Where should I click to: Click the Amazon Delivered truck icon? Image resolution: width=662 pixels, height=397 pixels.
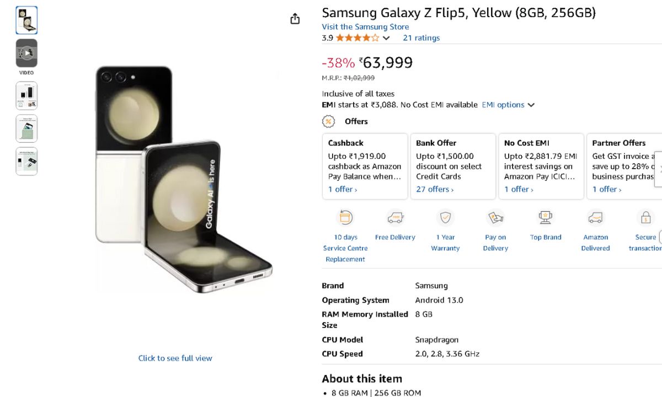pyautogui.click(x=595, y=218)
